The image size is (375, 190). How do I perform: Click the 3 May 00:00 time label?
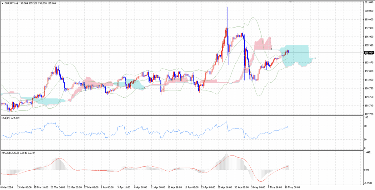tap(258, 188)
